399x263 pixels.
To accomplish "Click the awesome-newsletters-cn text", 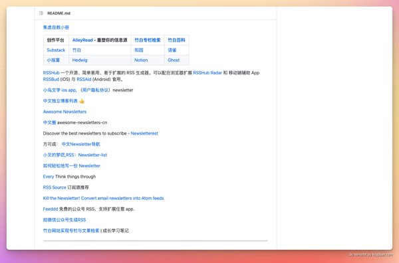I will pos(82,122).
